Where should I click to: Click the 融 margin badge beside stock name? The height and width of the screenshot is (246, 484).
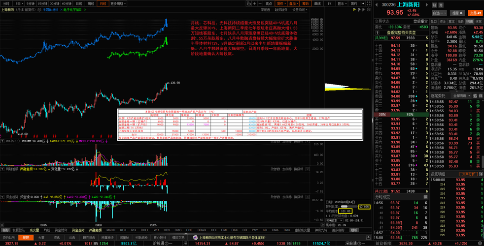click(x=435, y=5)
